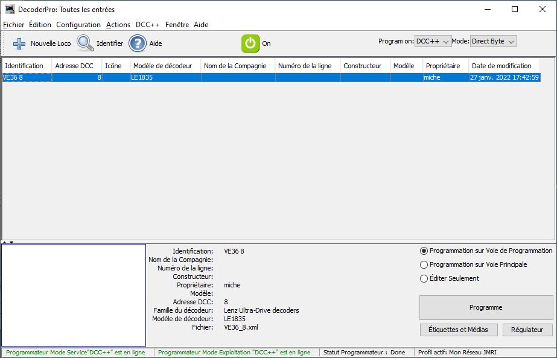Open the Aide question mark icon
The image size is (557, 358).
pos(138,43)
